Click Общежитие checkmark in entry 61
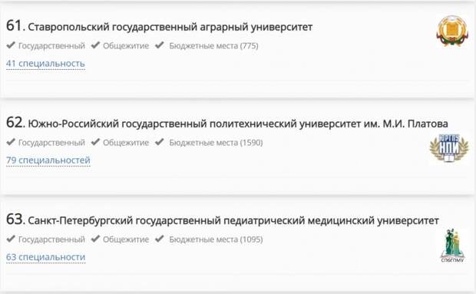Screen dimensions: 476x294 pos(96,45)
